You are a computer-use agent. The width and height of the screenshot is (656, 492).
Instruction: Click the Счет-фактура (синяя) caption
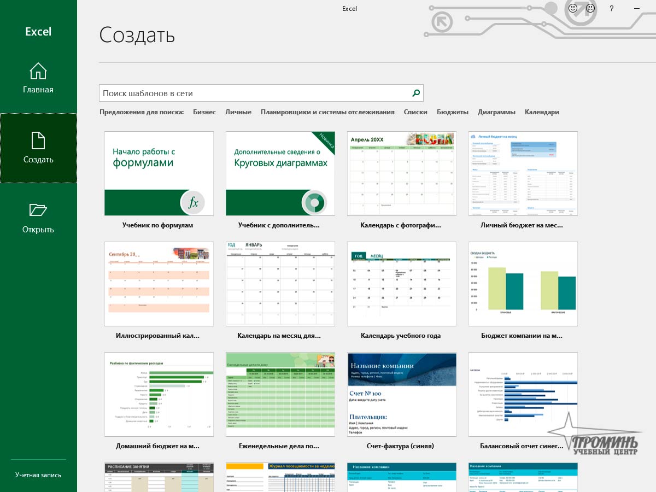pyautogui.click(x=401, y=446)
